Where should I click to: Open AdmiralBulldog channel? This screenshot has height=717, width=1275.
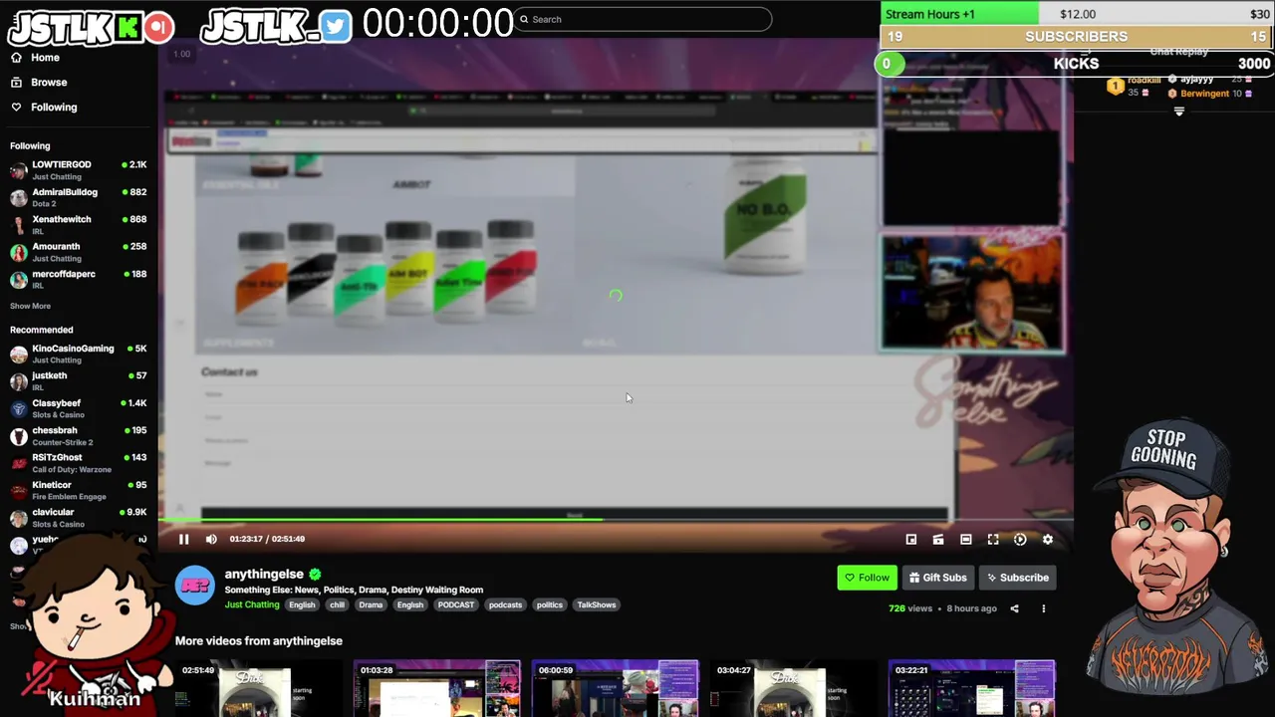point(78,197)
